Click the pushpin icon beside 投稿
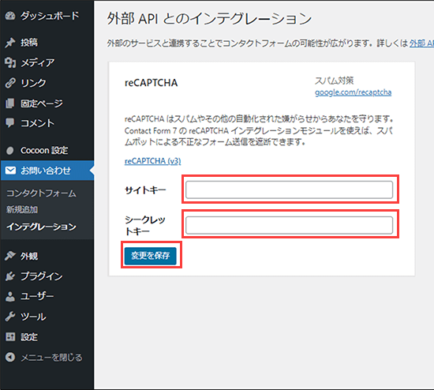Image resolution: width=434 pixels, height=390 pixels. (10, 43)
